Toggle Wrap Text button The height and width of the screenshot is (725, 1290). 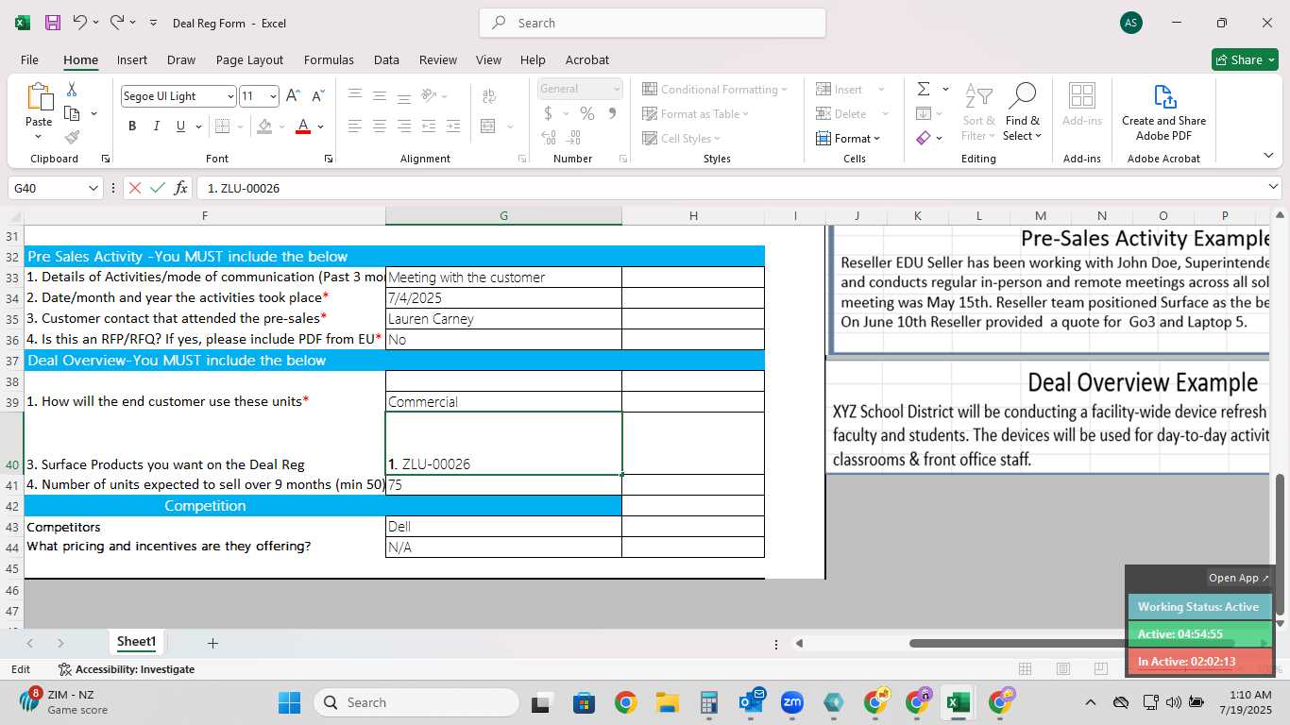coord(489,96)
